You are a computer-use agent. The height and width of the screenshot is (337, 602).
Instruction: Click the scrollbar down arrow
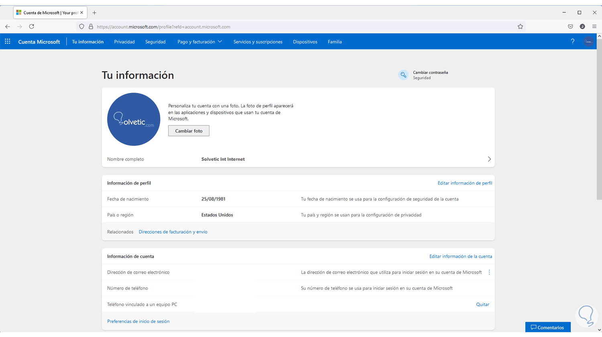(599, 330)
